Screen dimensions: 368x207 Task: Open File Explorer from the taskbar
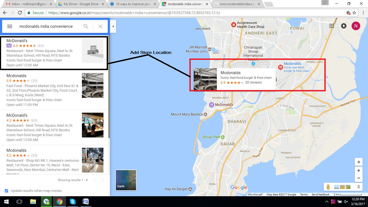pyautogui.click(x=33, y=201)
